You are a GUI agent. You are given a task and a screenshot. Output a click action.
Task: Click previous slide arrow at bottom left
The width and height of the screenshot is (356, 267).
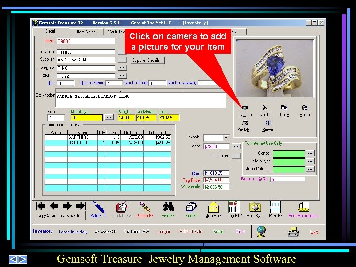click(13, 259)
